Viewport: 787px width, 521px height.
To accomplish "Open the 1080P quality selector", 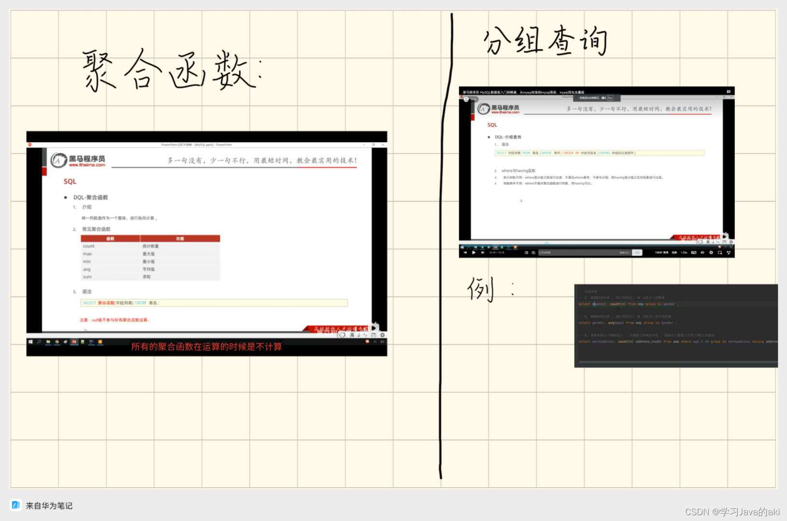I will coord(662,252).
